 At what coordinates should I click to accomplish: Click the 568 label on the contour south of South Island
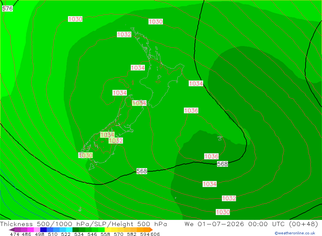(x=142, y=171)
